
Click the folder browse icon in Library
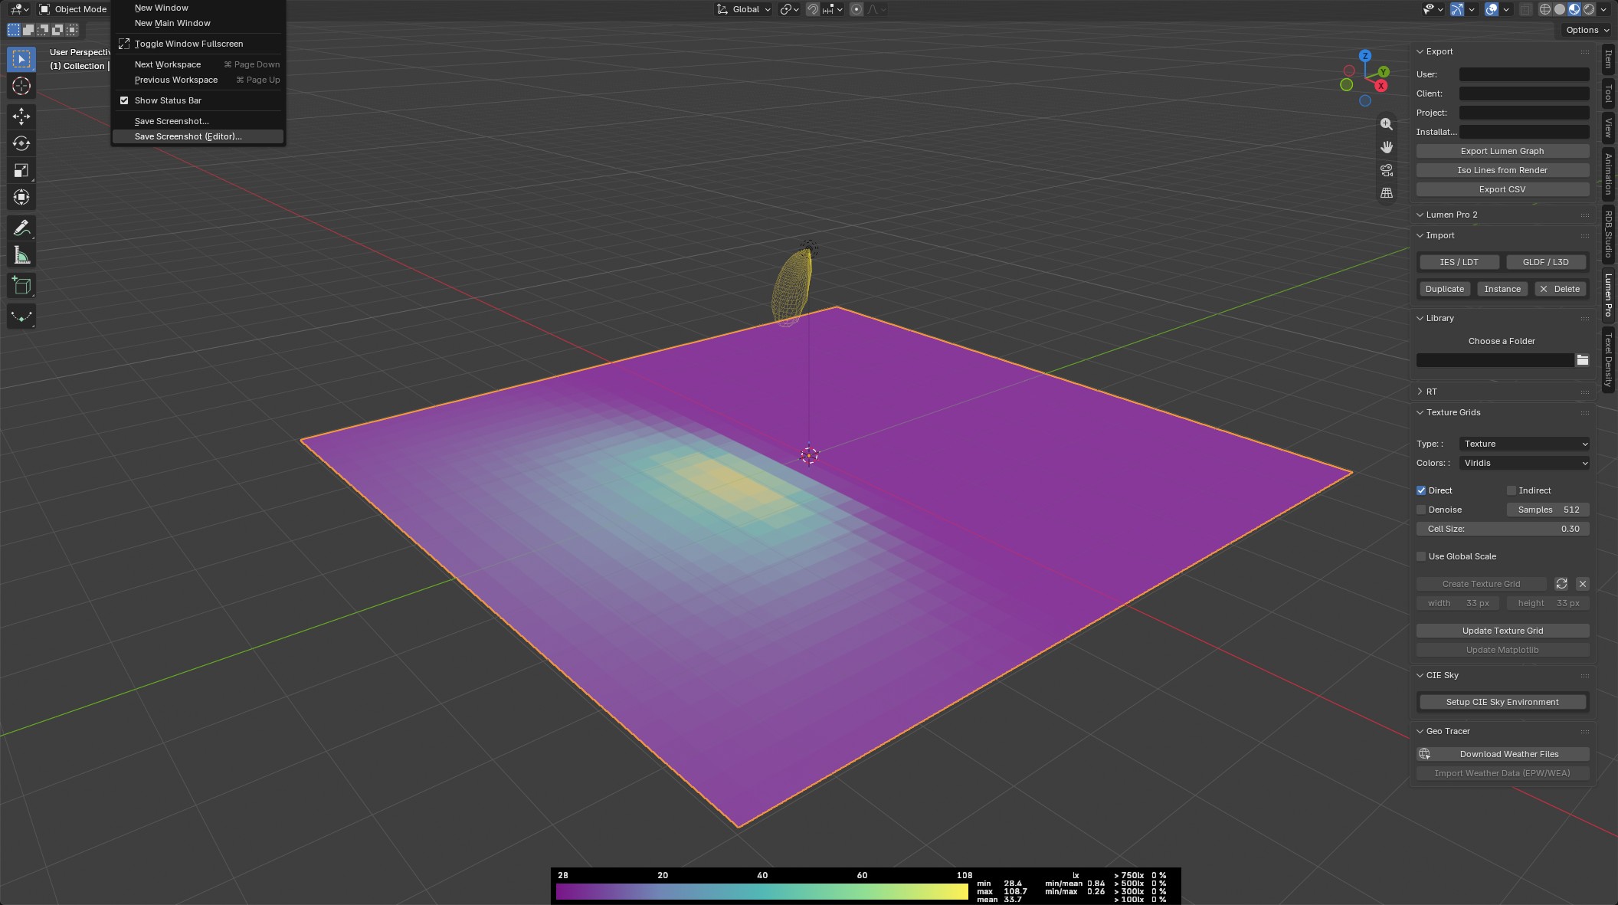click(x=1583, y=360)
